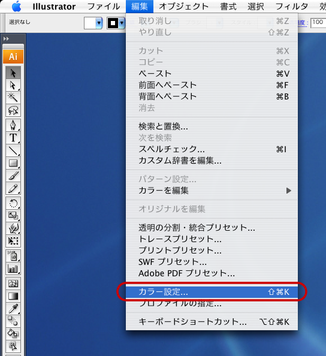Select the Rotate tool
This screenshot has height=356, width=326.
click(13, 203)
